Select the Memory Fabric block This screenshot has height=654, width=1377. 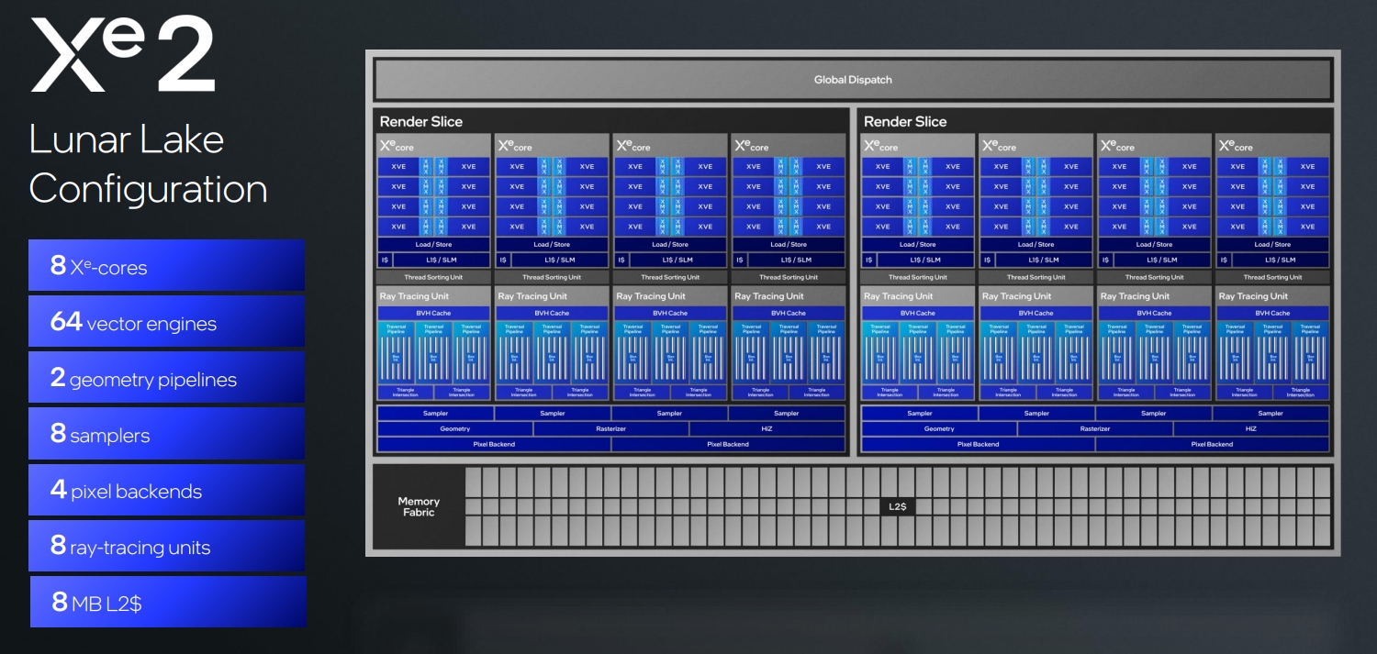click(419, 506)
